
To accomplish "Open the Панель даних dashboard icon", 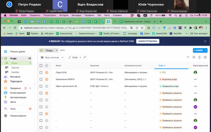I will [x=6, y=51].
